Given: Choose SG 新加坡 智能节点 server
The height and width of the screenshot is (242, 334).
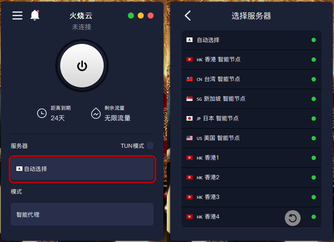Looking at the screenshot, I should [252, 99].
